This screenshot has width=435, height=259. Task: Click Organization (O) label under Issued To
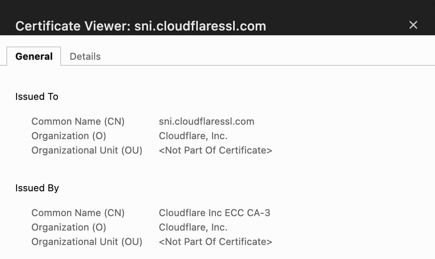point(69,136)
